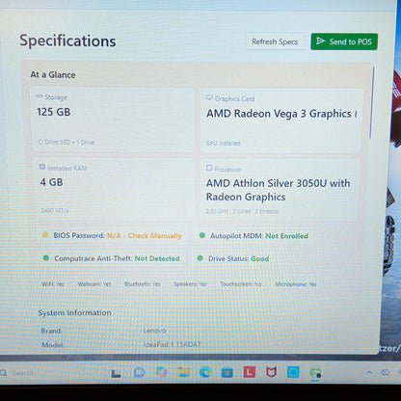Click the Microphone: Yes indicator
The image size is (401, 401).
click(296, 284)
